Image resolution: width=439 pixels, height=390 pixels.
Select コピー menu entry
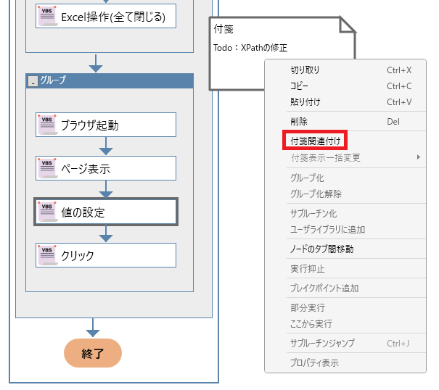tap(299, 86)
